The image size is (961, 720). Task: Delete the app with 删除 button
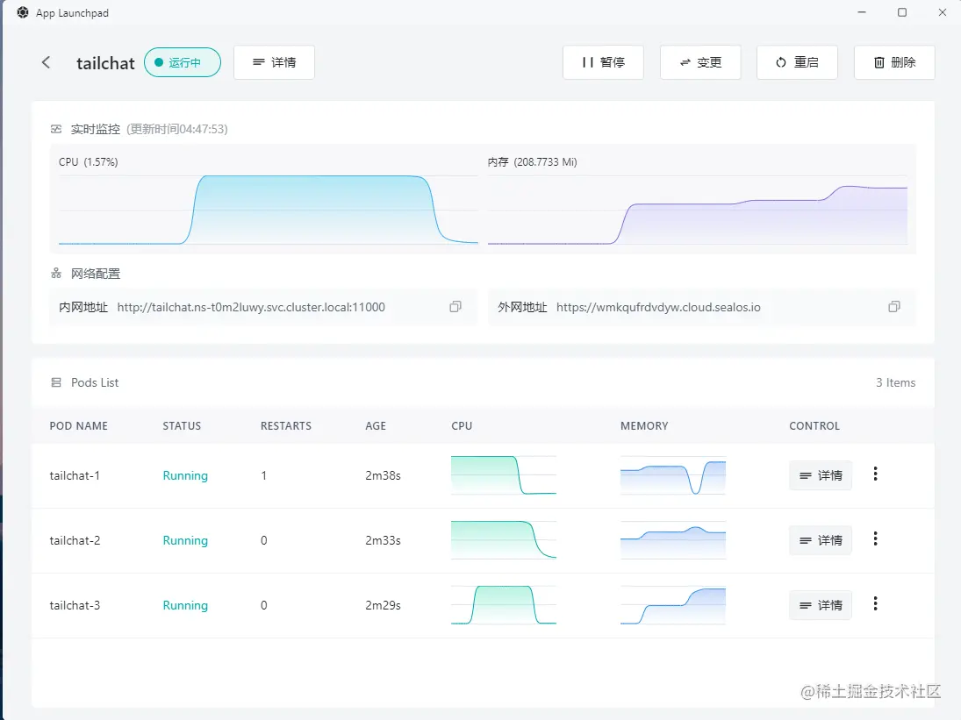[x=894, y=62]
